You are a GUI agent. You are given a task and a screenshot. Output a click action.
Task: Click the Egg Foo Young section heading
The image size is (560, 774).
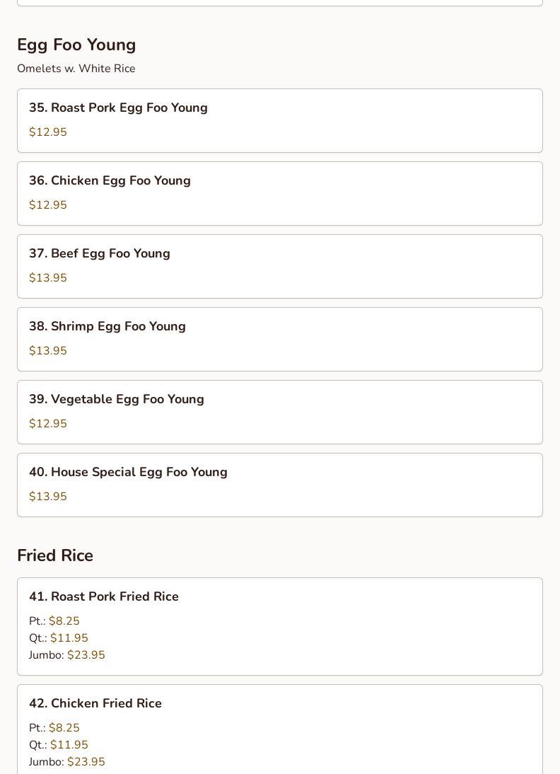click(76, 45)
